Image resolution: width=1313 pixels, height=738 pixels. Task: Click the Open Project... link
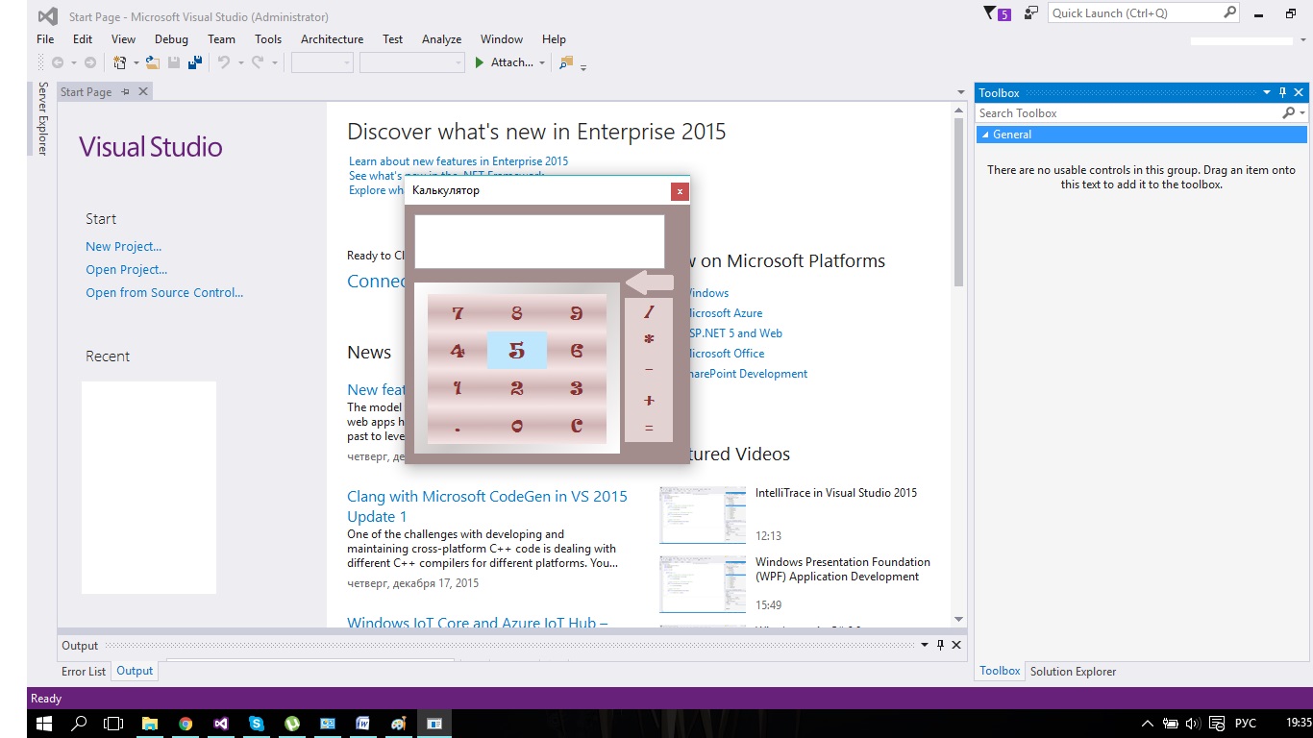(x=126, y=270)
